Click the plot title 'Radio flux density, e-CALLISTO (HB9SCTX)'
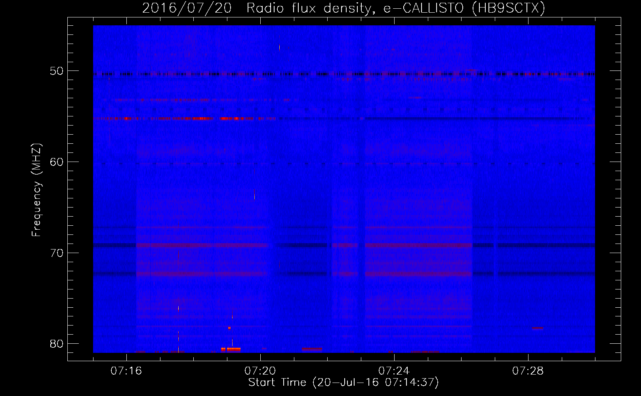Image resolution: width=641 pixels, height=396 pixels. pyautogui.click(x=396, y=8)
